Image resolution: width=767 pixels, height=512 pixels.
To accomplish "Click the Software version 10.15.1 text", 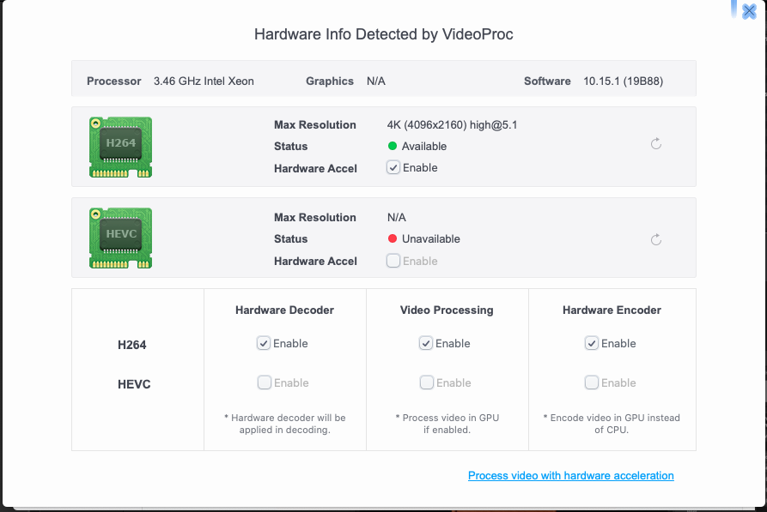I will pos(624,81).
